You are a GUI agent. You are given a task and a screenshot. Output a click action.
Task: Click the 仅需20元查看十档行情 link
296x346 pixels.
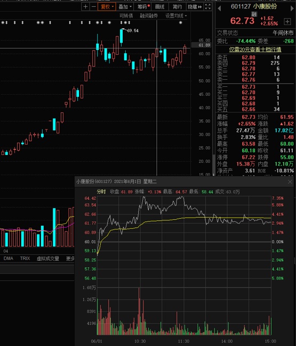coord(255,50)
